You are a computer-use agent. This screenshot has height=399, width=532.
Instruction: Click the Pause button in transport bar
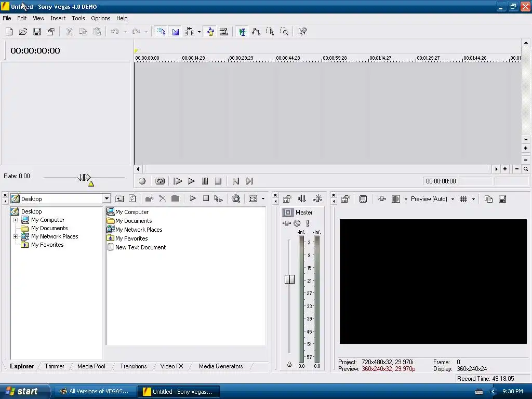point(205,181)
